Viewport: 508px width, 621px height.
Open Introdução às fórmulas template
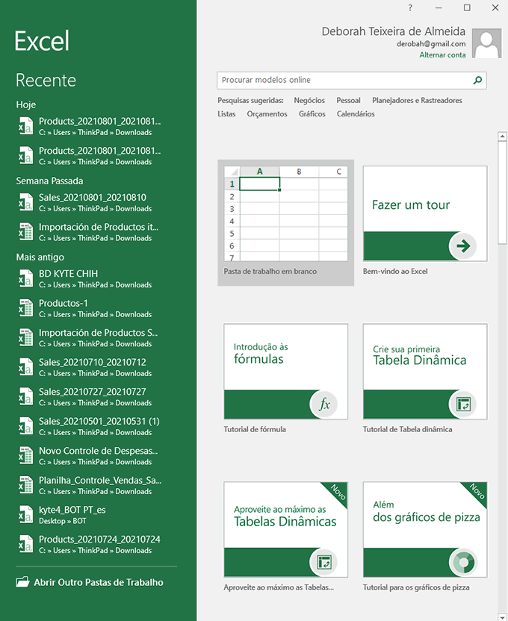click(285, 372)
